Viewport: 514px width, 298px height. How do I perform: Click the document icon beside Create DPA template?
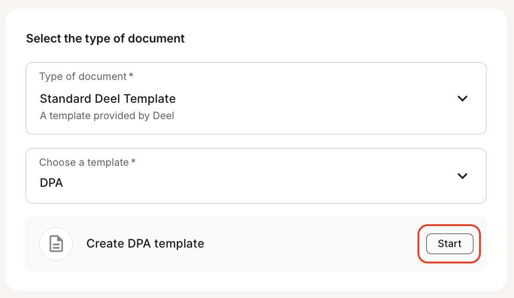pos(56,244)
